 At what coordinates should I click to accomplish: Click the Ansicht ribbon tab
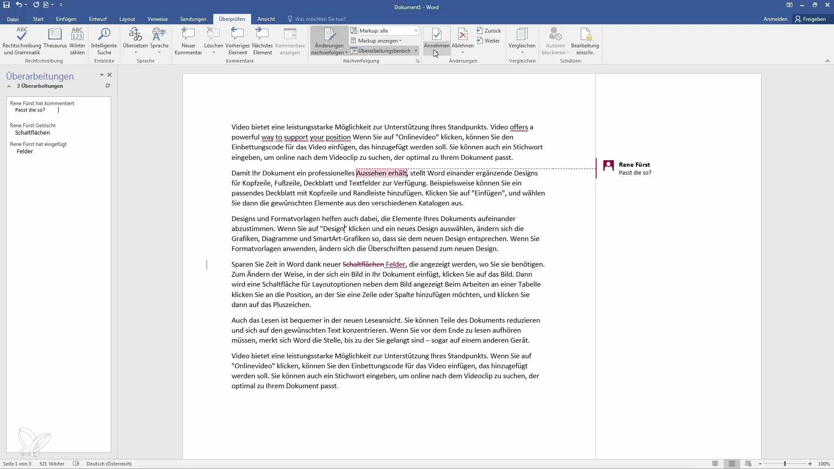pyautogui.click(x=266, y=19)
